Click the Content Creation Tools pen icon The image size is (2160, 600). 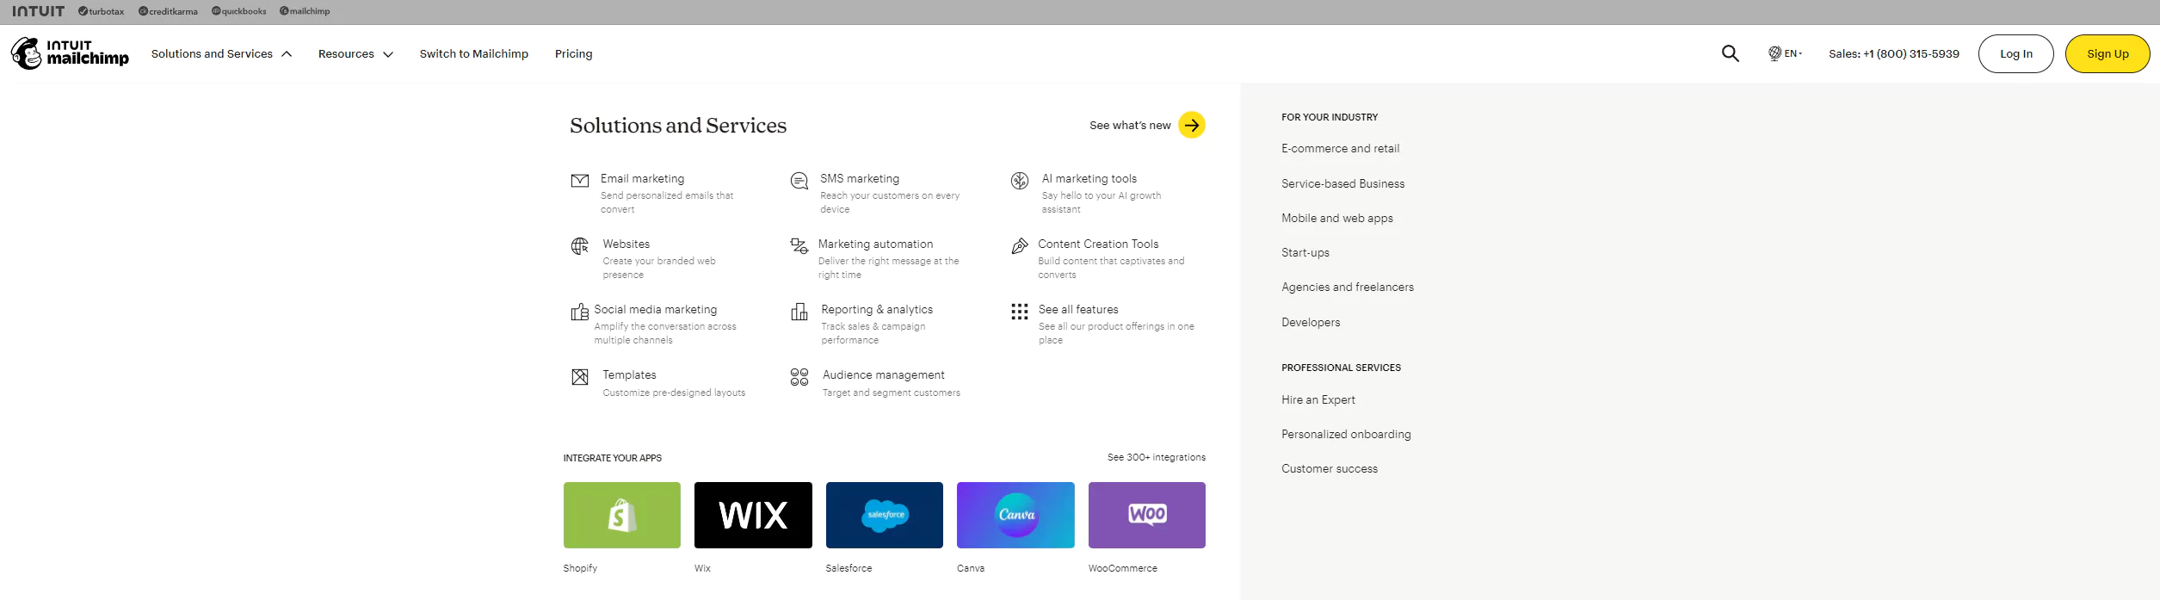[x=1020, y=246]
